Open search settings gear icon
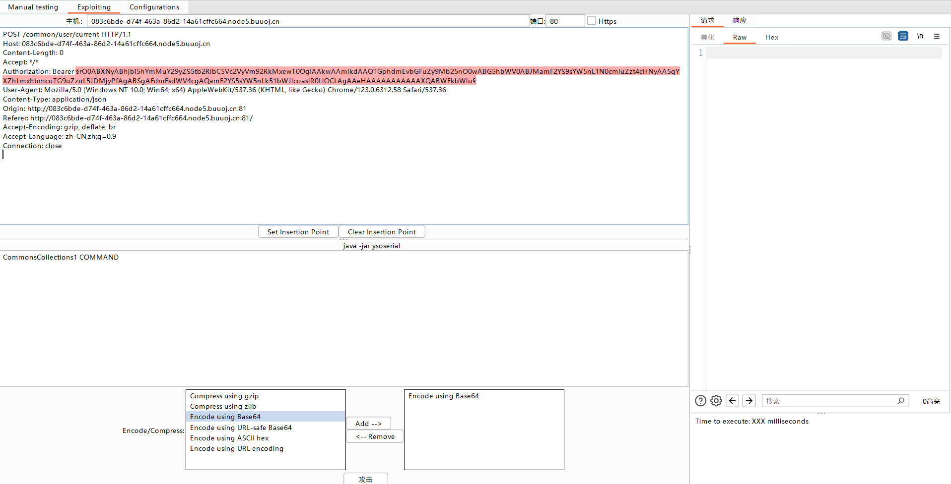Screen dimensions: 951x484 click(x=716, y=401)
